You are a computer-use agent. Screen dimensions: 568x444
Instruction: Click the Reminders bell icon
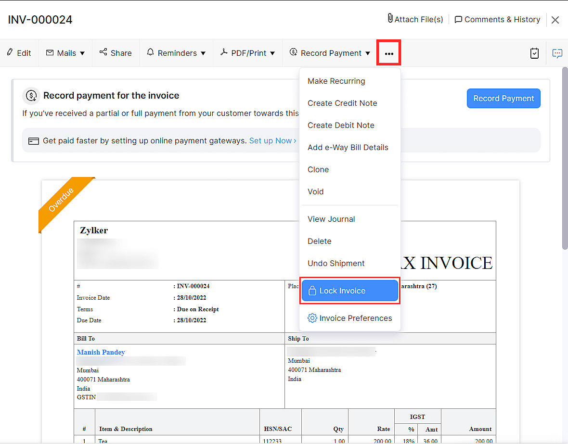(x=151, y=53)
